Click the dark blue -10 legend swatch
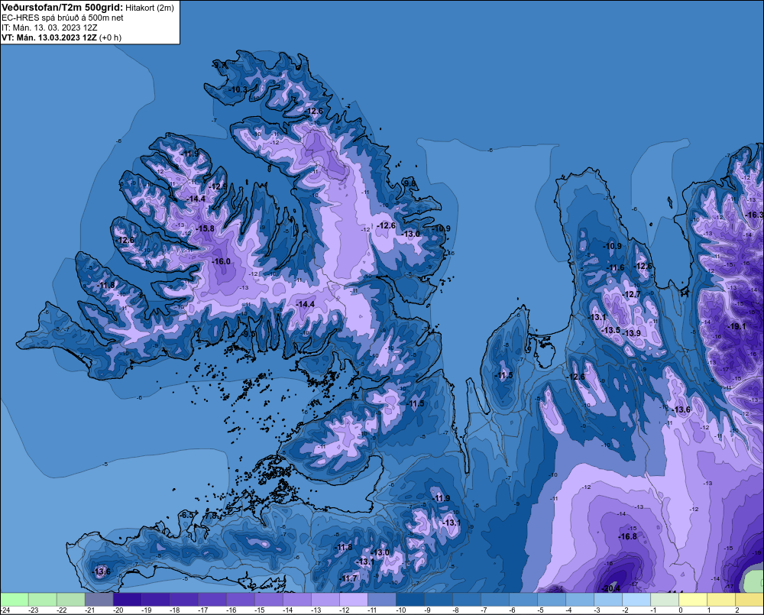 pos(410,599)
